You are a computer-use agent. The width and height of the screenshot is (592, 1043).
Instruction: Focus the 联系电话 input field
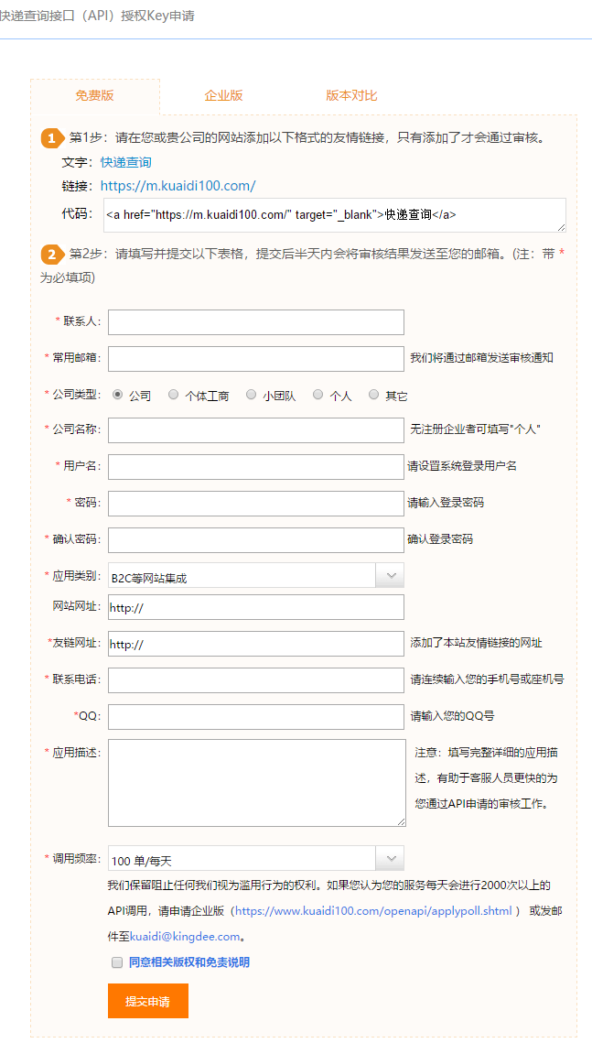click(x=256, y=680)
